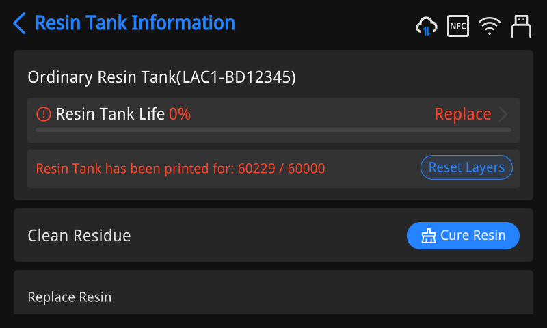547x328 pixels.
Task: Open the NFC status icon
Action: click(x=457, y=27)
